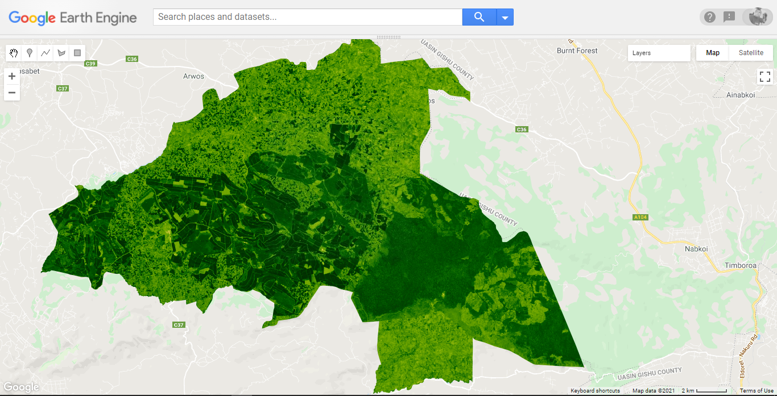Click the places and datasets search field
Viewport: 777px width, 396px height.
pos(307,17)
